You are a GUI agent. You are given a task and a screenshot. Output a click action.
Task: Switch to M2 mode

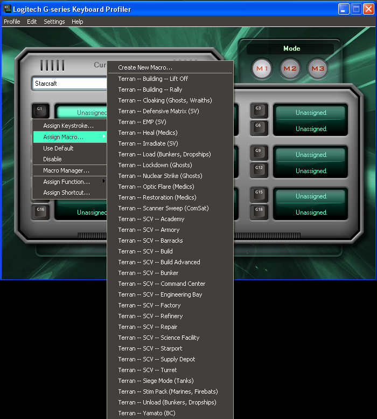[290, 68]
